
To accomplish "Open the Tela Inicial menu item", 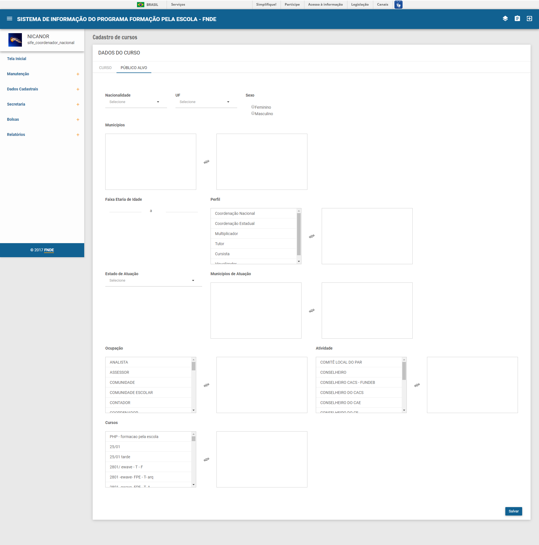I will click(16, 59).
